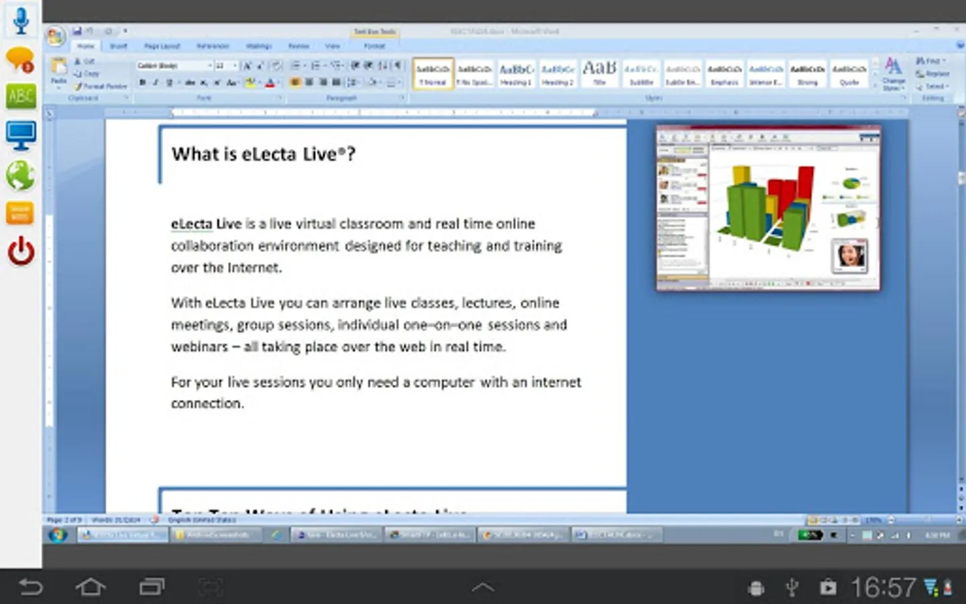Click the Justify alignment icon
Viewport: 966px width, 604px height.
click(x=336, y=83)
